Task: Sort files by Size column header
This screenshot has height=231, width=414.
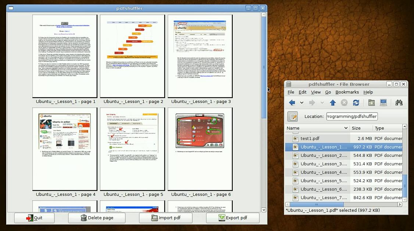Action: (361, 128)
